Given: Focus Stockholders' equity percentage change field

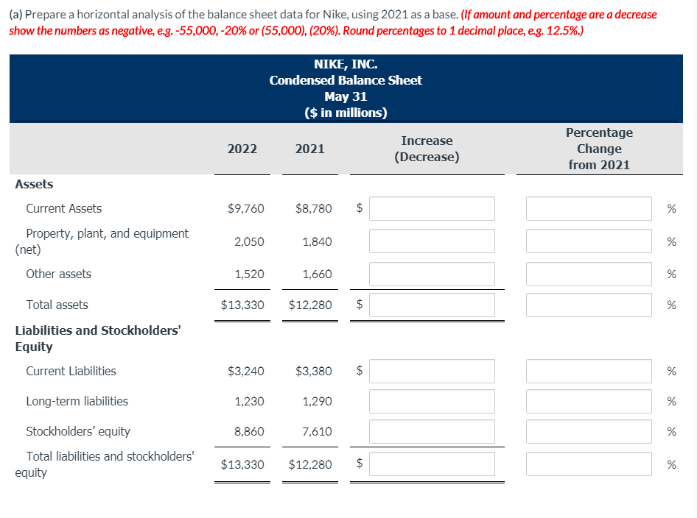Looking at the screenshot, I should (x=589, y=431).
